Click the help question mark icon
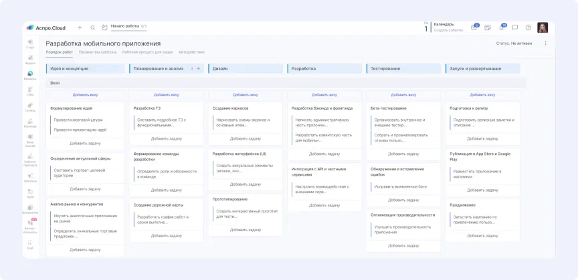Image resolution: width=578 pixels, height=280 pixels. pos(528,27)
